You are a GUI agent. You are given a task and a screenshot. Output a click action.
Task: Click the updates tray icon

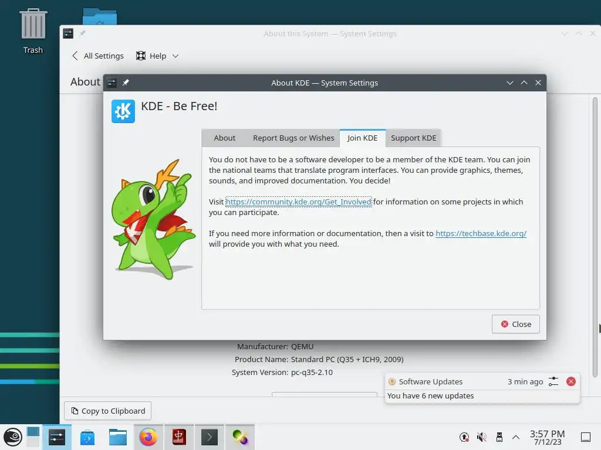(464, 437)
